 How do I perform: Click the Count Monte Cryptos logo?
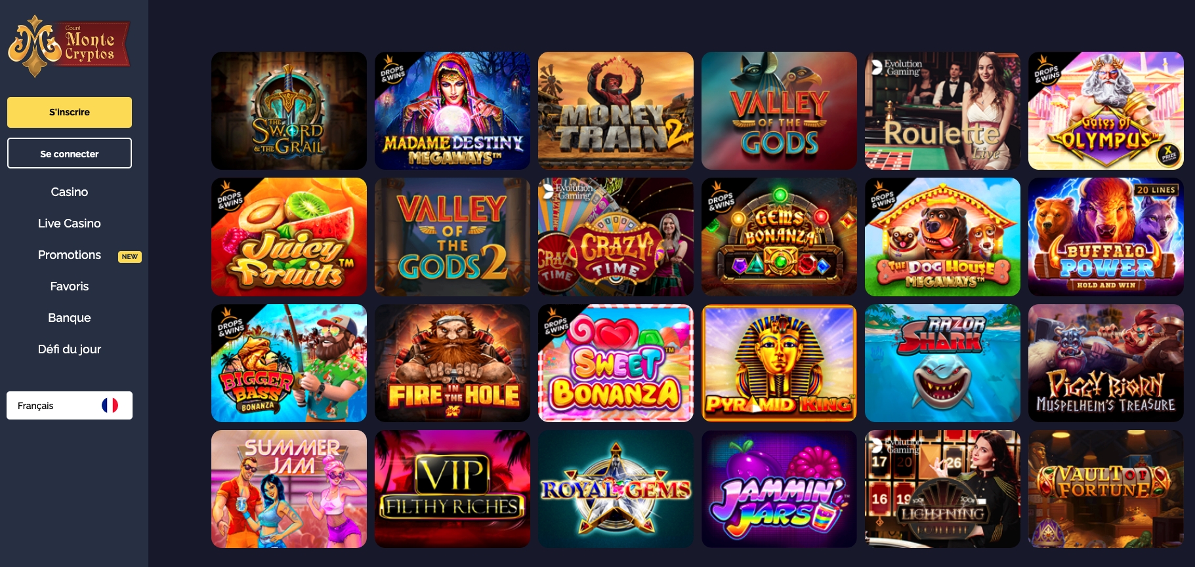[x=69, y=46]
